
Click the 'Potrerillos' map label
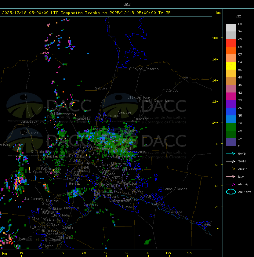coord(51,168)
